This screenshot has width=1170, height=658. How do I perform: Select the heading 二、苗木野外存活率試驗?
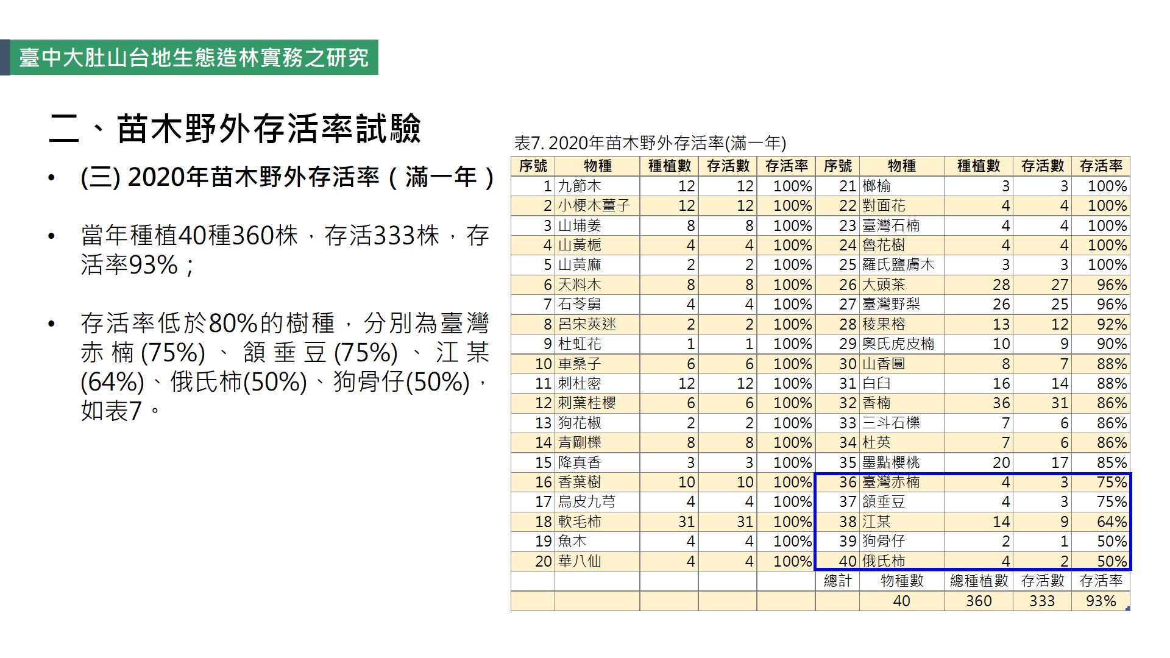click(235, 129)
